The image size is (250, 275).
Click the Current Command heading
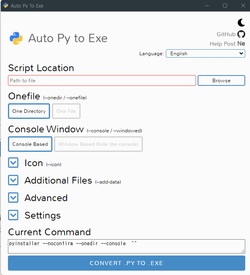pos(49,232)
